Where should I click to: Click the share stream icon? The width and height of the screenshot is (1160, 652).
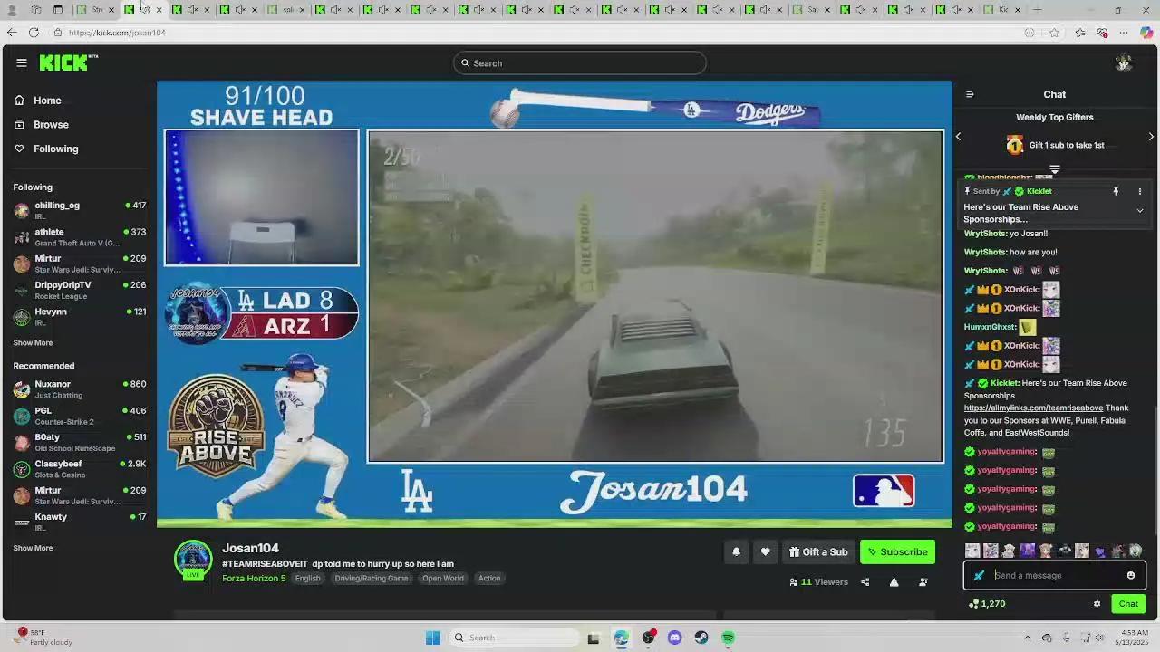(x=865, y=581)
